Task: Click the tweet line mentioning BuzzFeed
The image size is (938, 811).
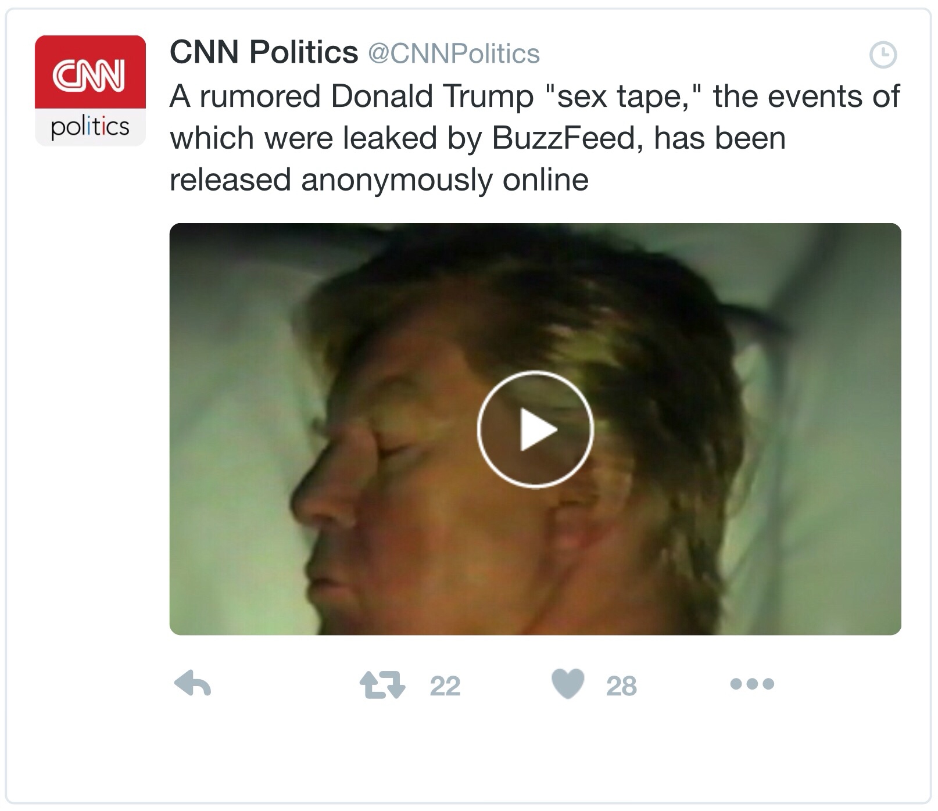Action: [478, 138]
